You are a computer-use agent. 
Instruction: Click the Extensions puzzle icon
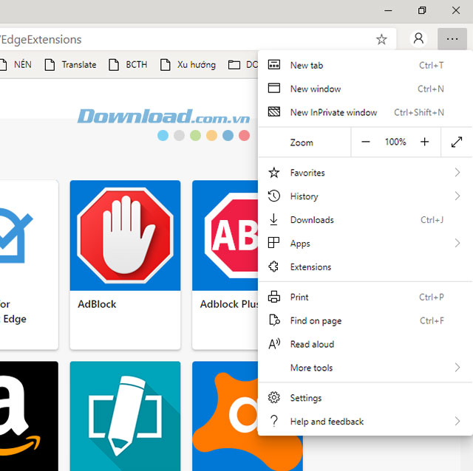click(273, 267)
